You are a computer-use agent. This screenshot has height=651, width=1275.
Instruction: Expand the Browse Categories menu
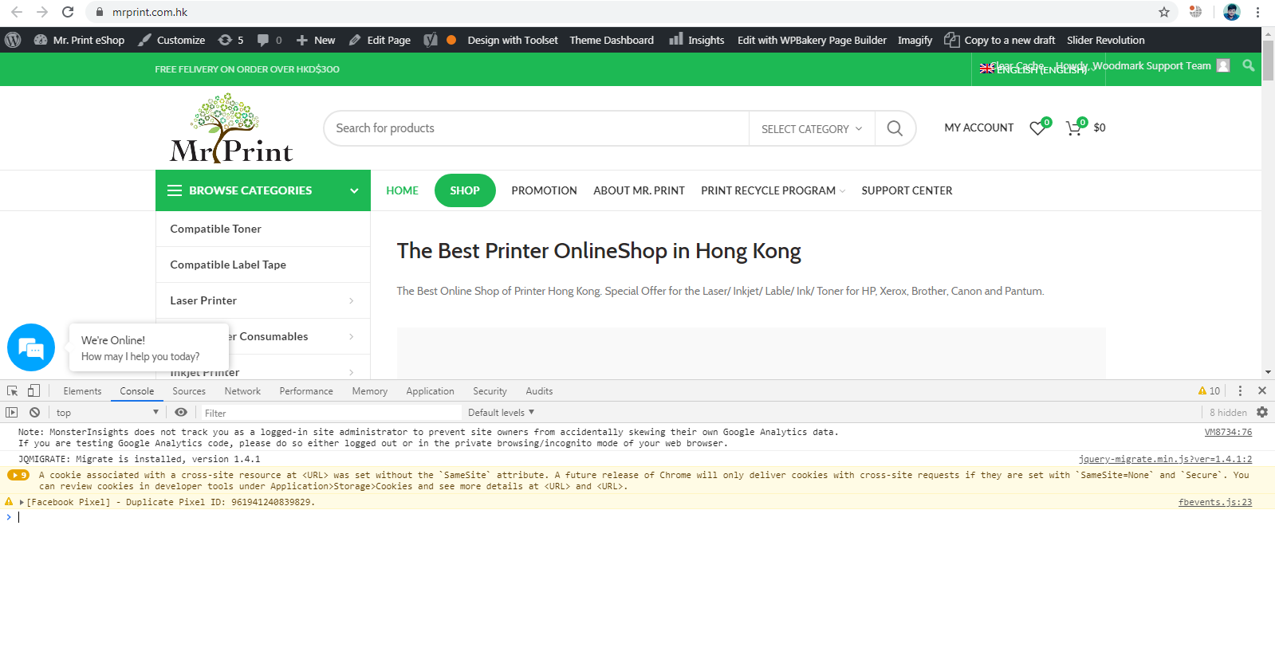click(263, 190)
